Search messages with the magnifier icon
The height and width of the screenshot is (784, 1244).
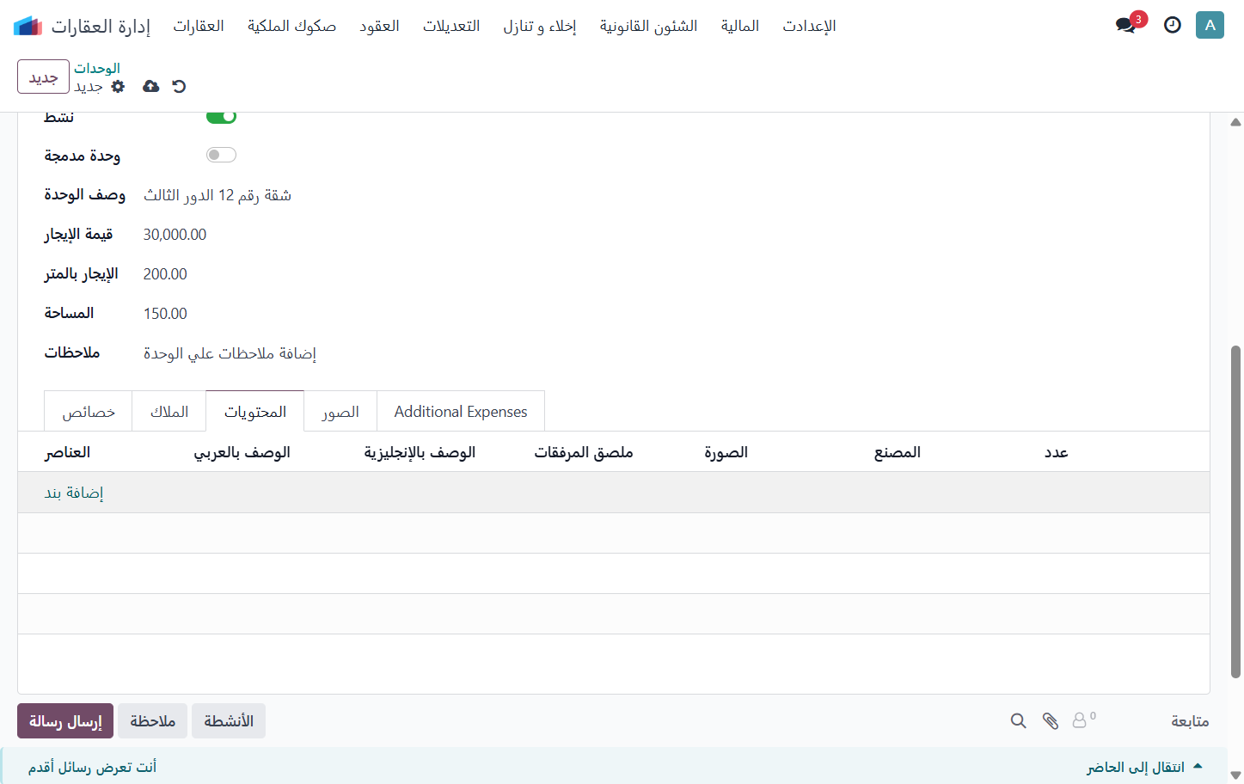click(x=1018, y=720)
